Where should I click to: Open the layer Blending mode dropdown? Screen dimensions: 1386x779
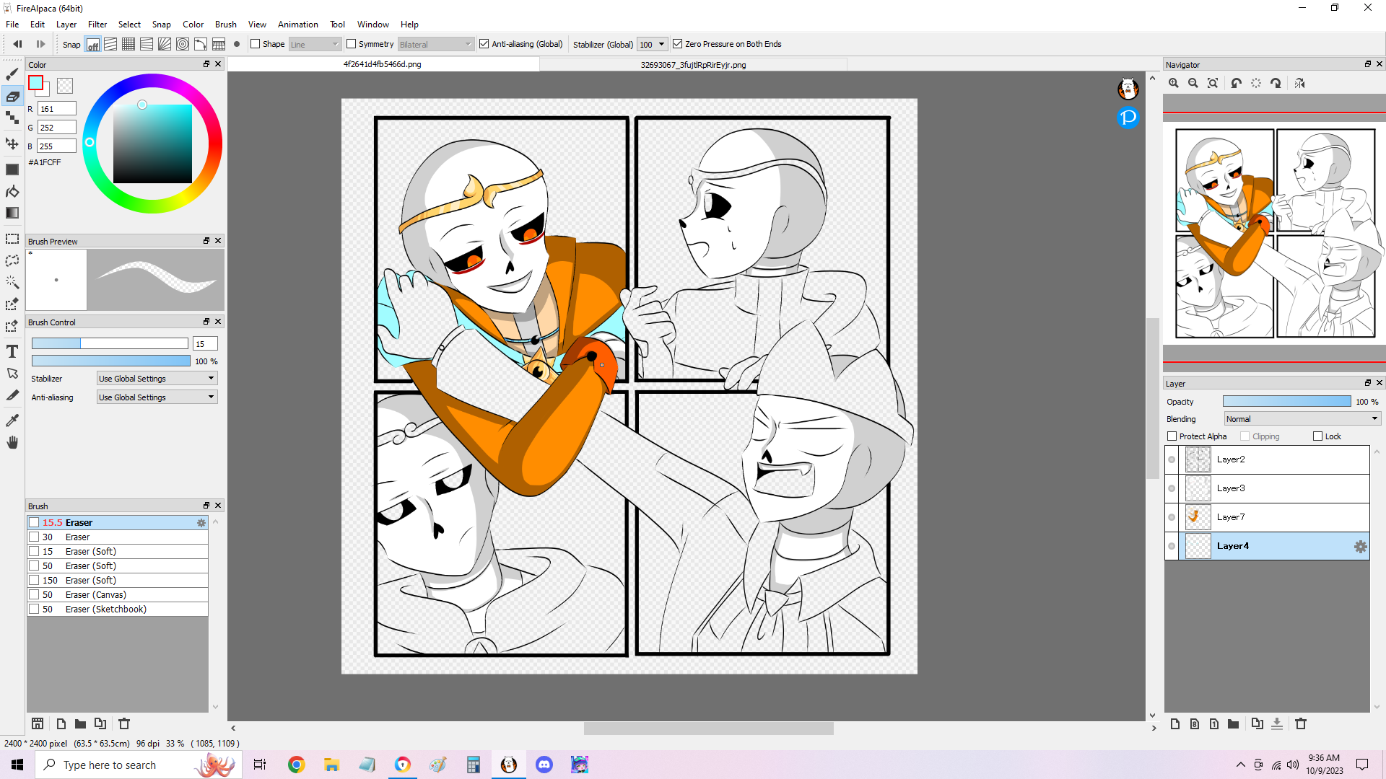[1302, 419]
